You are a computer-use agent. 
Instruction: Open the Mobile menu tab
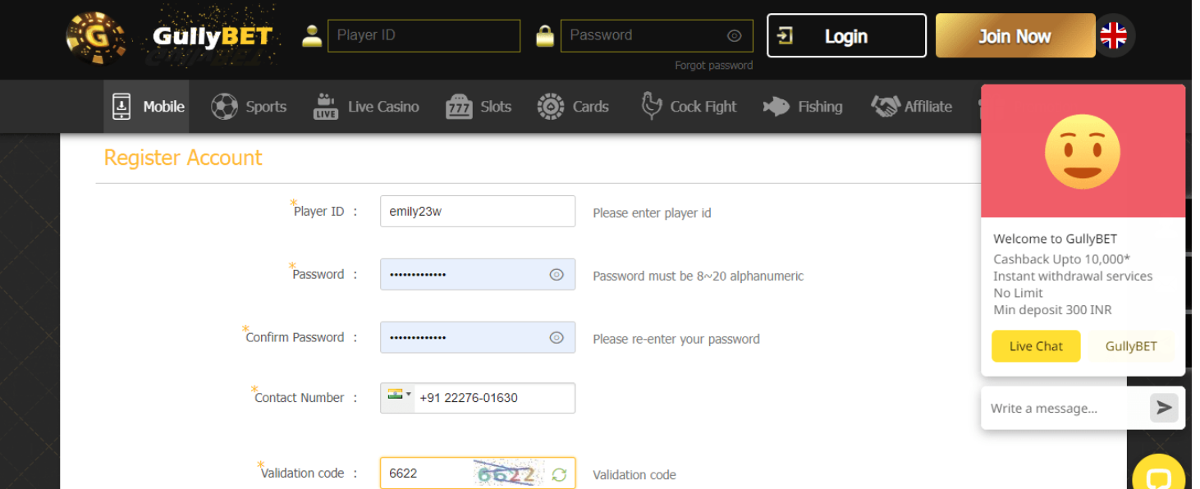click(x=146, y=107)
